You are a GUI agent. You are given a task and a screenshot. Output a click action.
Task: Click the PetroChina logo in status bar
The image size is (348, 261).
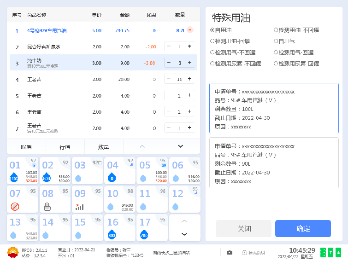(12, 252)
